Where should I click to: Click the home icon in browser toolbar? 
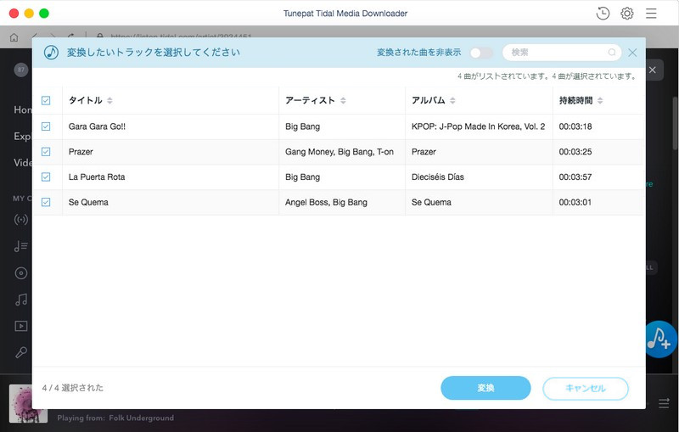(x=14, y=37)
